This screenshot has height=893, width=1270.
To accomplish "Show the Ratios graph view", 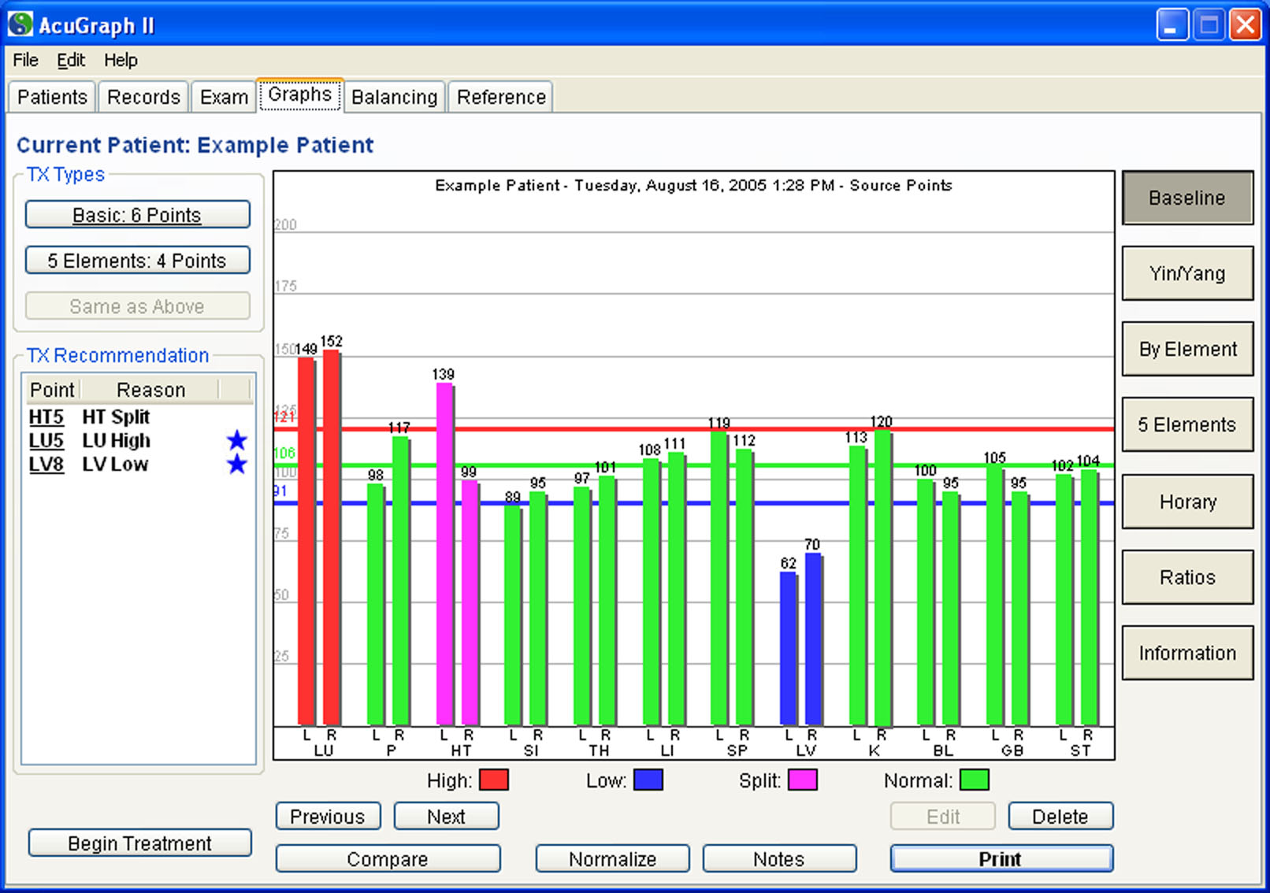I will (1187, 577).
